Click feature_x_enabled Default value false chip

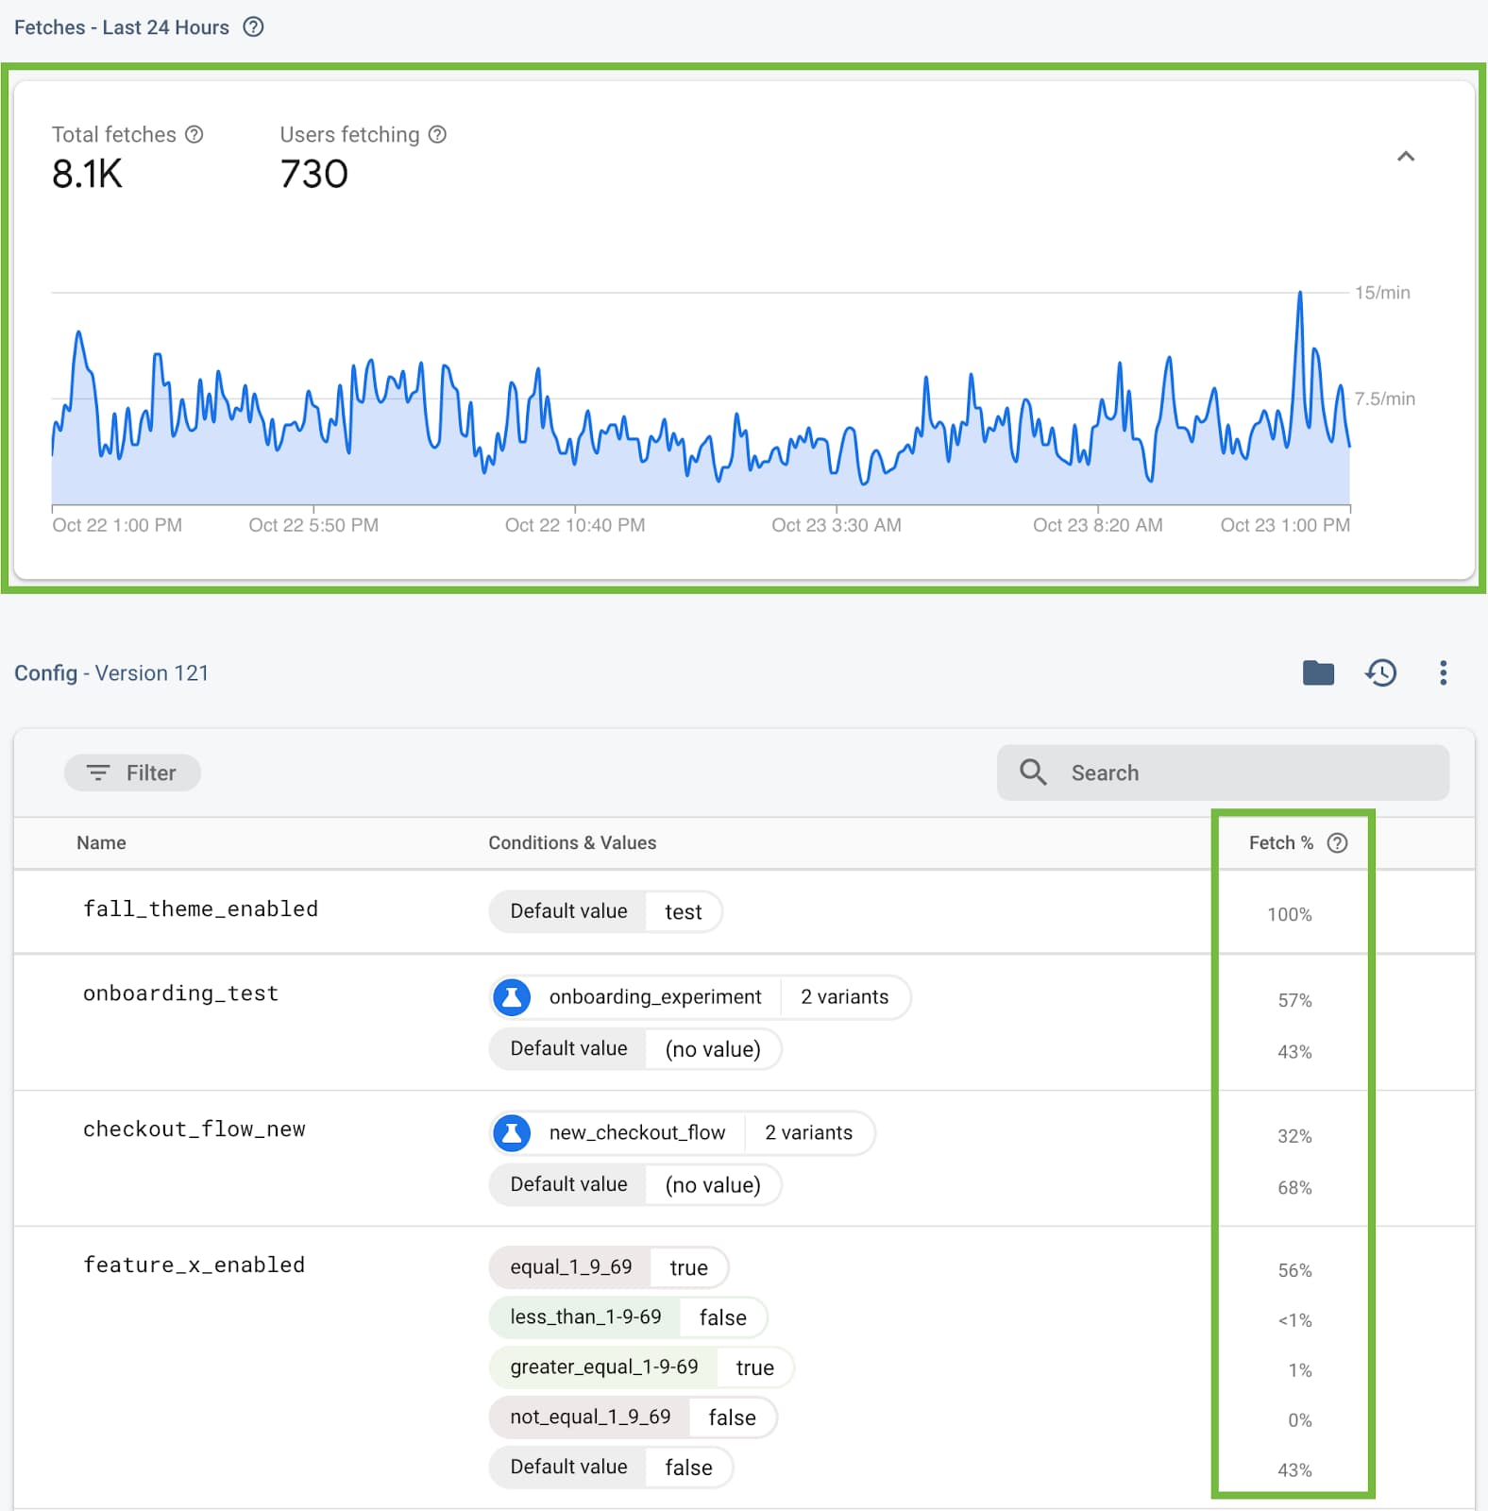coord(611,1468)
